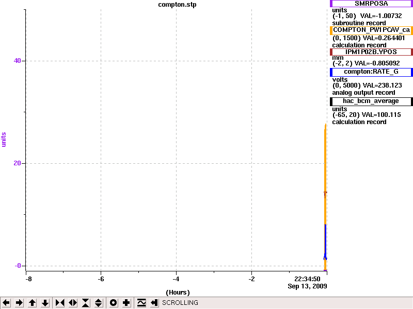Shift the plot up with the up arrow
413x309 pixels.
point(32,303)
